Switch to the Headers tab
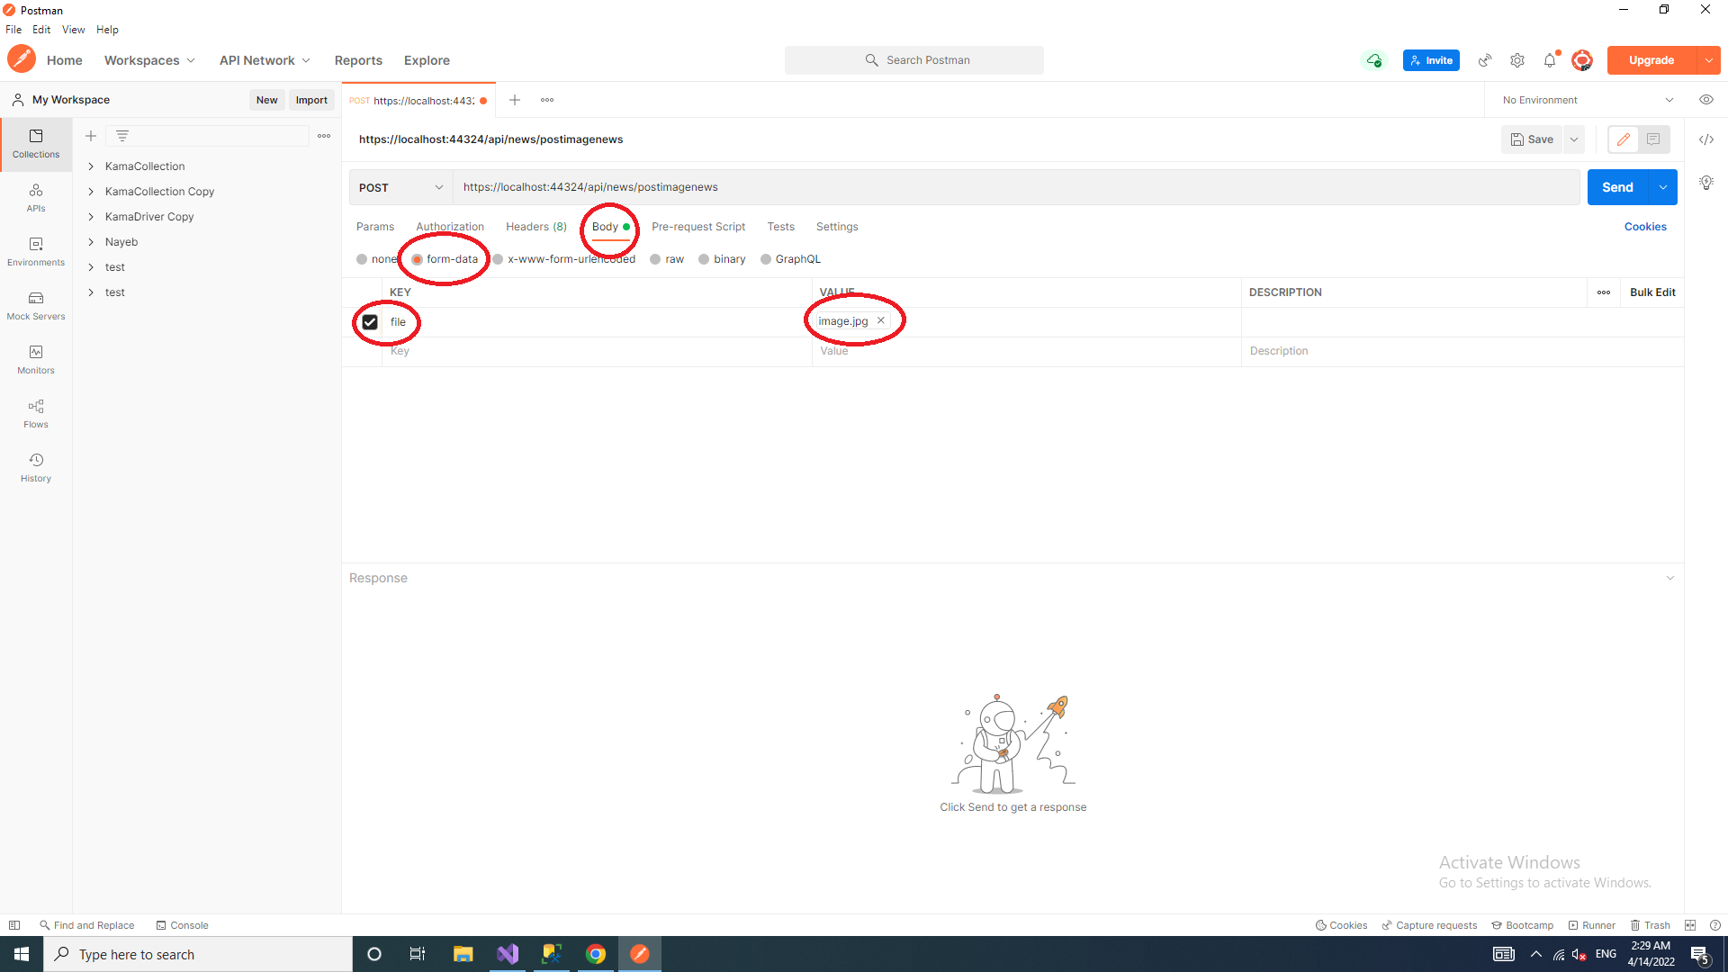The width and height of the screenshot is (1728, 972). [x=536, y=227]
